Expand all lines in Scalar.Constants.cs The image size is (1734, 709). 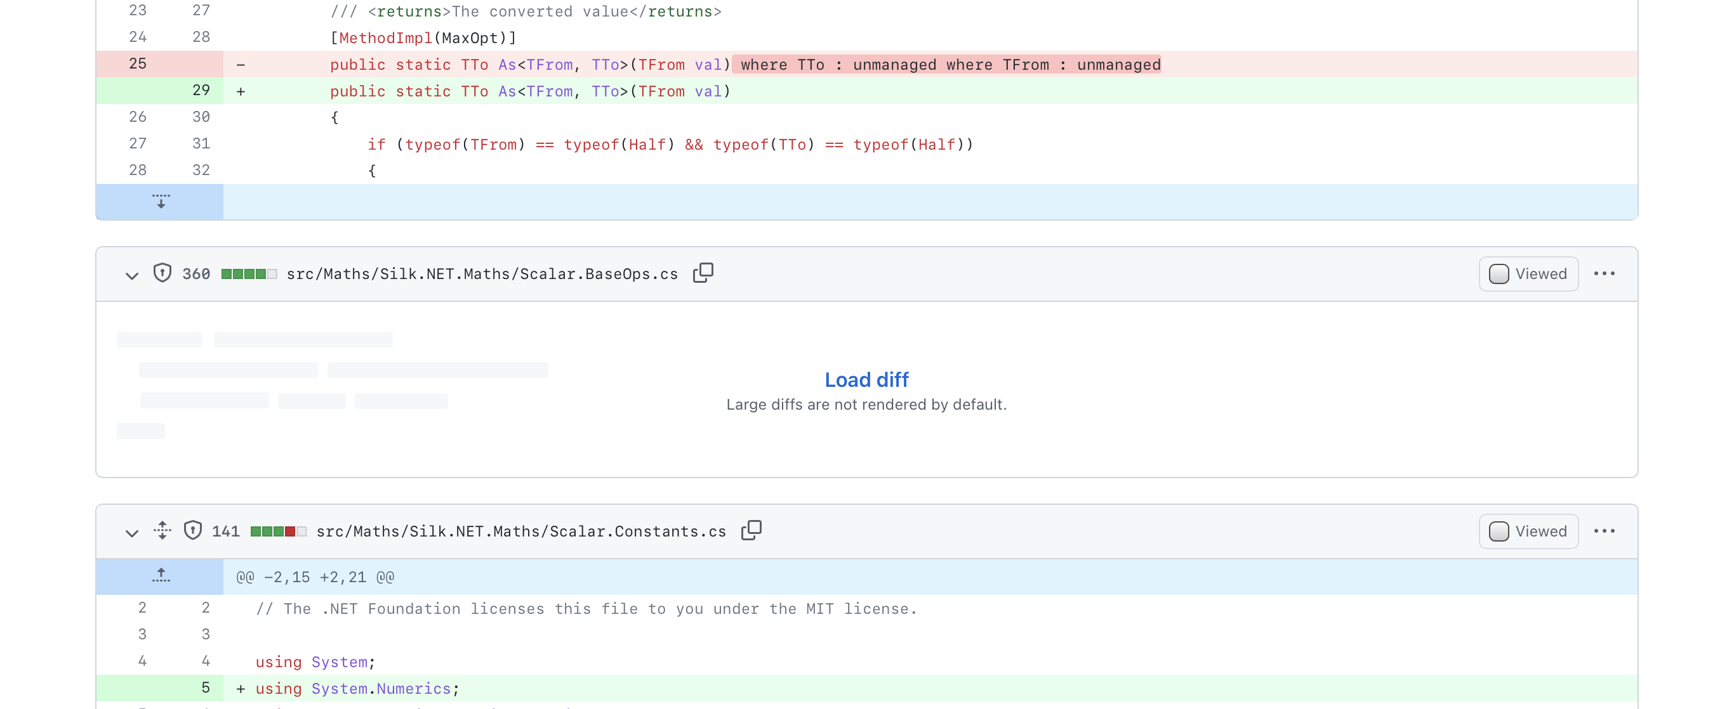(162, 531)
